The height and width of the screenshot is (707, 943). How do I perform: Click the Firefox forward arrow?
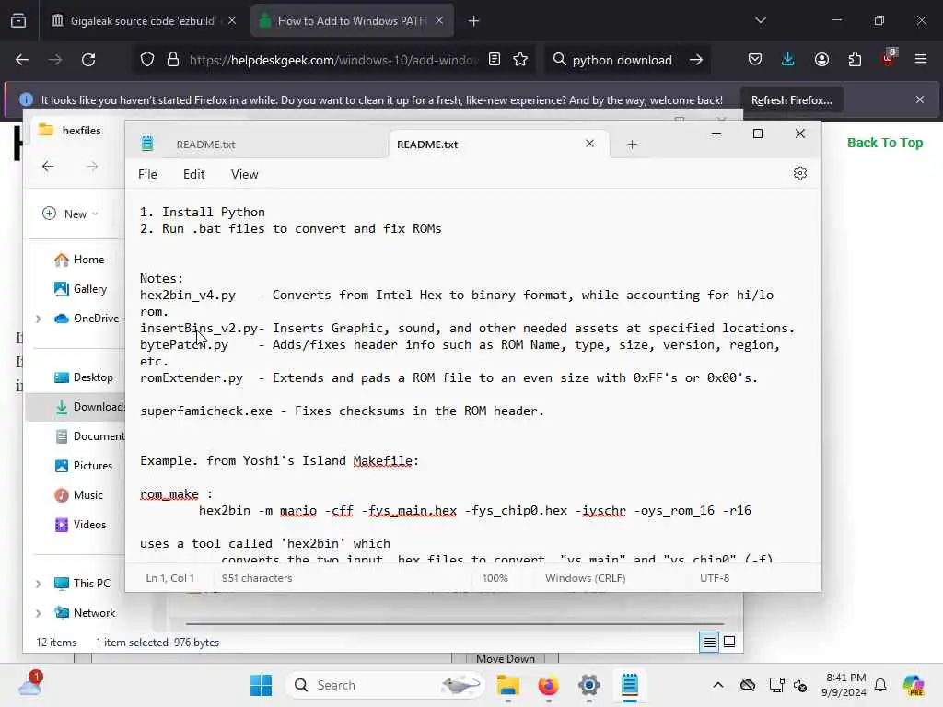55,60
